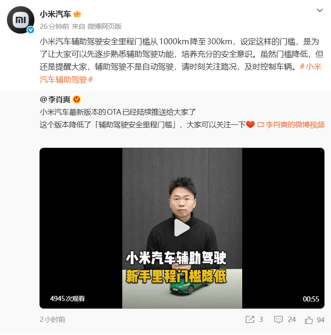
Task: Click the 2小时前 repost timestamp
Action: [53, 320]
